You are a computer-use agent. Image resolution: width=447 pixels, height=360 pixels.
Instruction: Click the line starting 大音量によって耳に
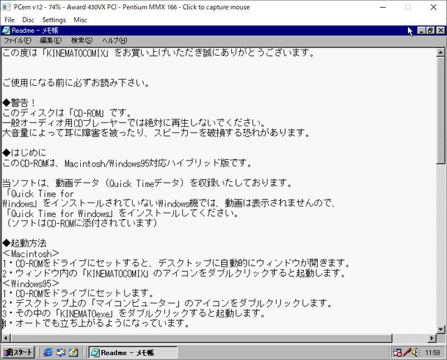tap(156, 133)
